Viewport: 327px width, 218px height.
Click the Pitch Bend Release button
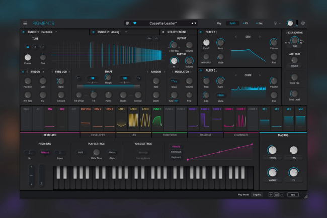pos(45,152)
